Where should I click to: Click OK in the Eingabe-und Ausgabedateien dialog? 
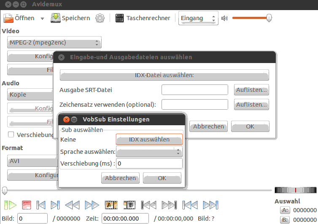point(250,126)
